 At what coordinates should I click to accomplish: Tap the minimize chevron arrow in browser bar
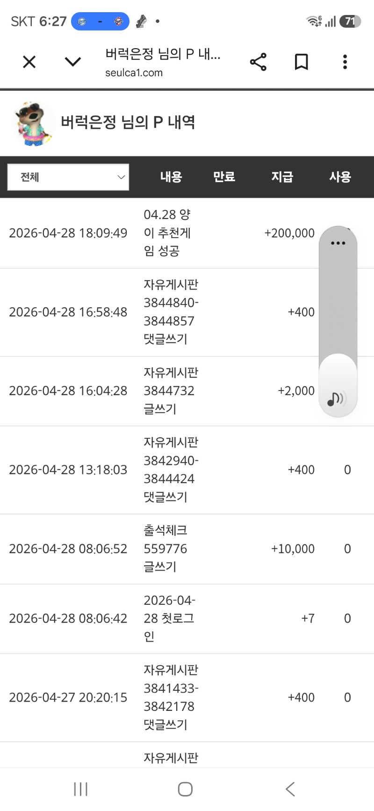[73, 62]
